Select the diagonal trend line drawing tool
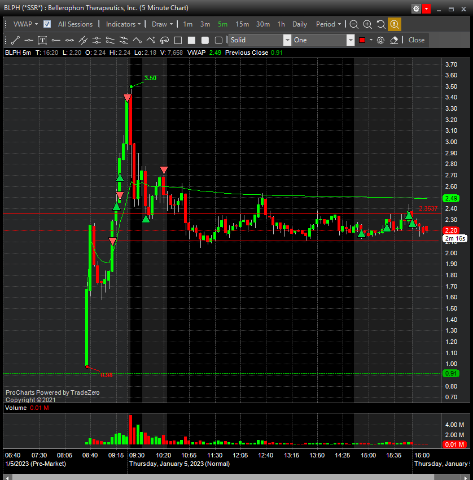 (x=15, y=40)
